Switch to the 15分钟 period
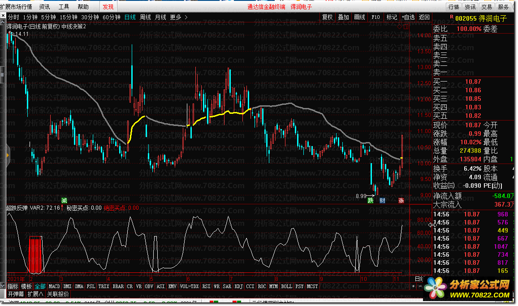 click(69, 17)
